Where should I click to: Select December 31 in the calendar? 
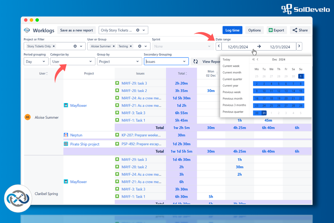coord(264,113)
